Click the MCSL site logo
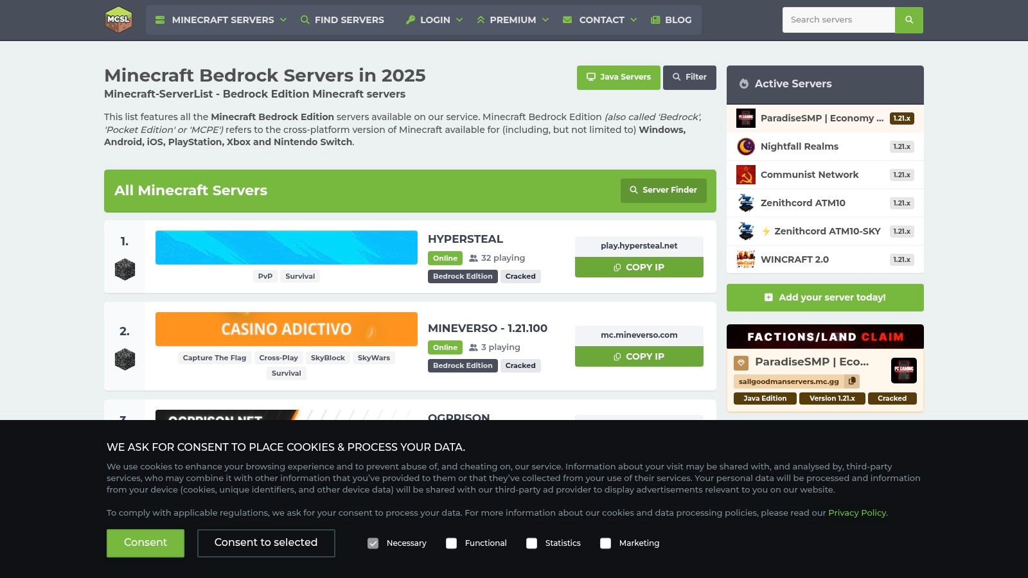The height and width of the screenshot is (578, 1028). point(118,19)
